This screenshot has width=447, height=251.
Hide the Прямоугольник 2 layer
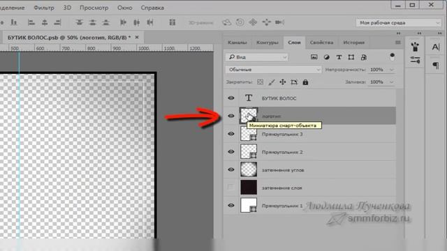coord(231,152)
